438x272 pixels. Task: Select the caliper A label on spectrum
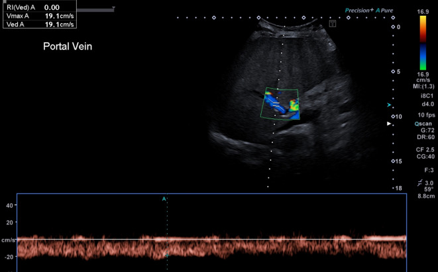(x=164, y=199)
